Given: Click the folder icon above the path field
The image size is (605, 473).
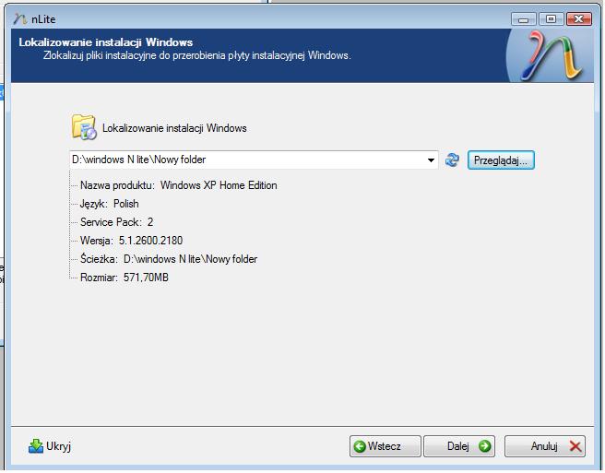Looking at the screenshot, I should click(84, 127).
